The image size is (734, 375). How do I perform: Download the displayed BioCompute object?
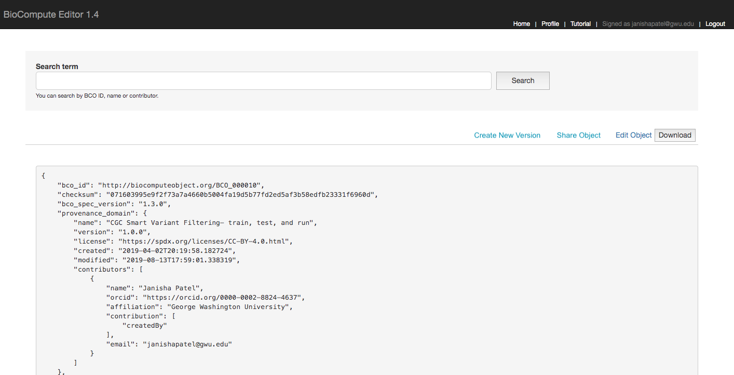674,135
